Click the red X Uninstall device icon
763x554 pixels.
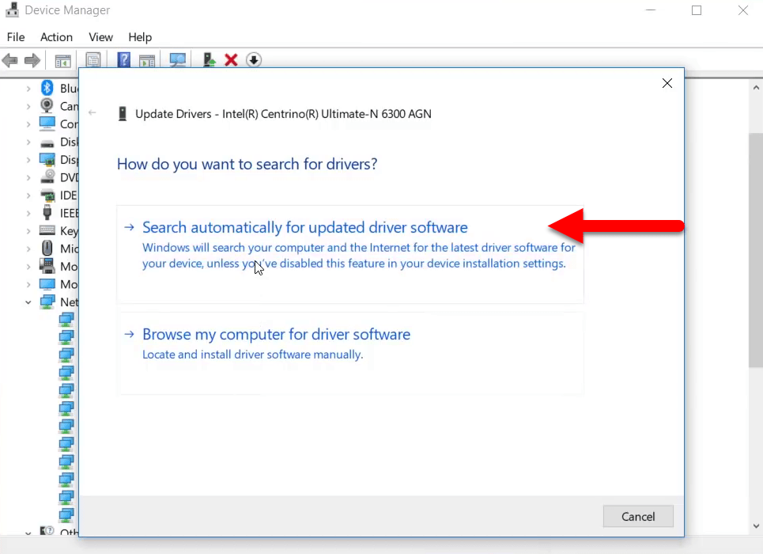click(231, 60)
